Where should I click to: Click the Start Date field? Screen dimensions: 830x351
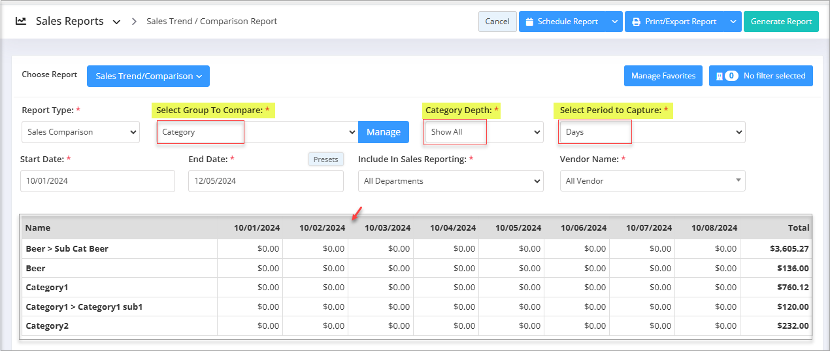[x=97, y=181]
